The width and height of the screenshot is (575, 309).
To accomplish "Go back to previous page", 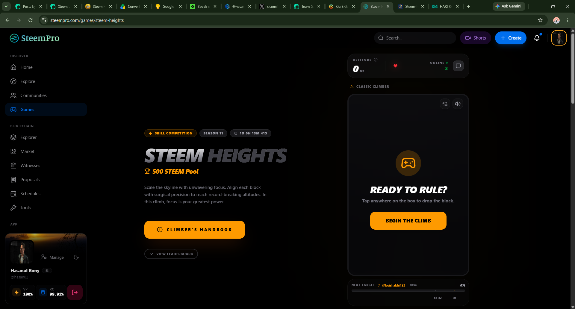I will click(x=7, y=20).
